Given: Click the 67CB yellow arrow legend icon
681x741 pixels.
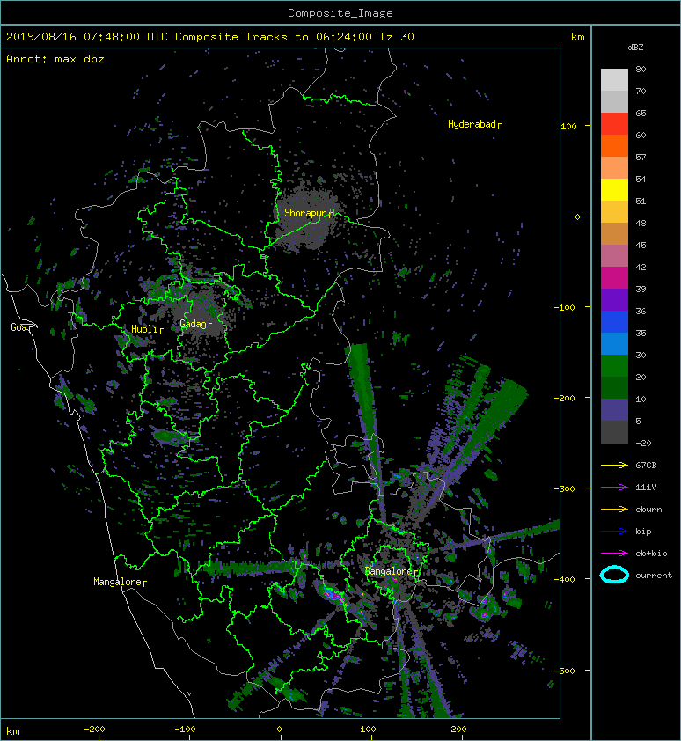Looking at the screenshot, I should pyautogui.click(x=614, y=465).
